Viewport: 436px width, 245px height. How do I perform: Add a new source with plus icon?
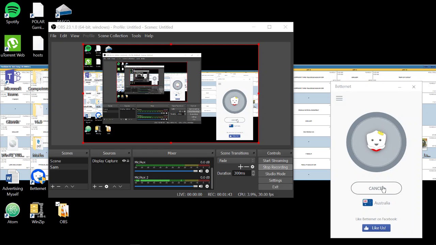tap(94, 186)
